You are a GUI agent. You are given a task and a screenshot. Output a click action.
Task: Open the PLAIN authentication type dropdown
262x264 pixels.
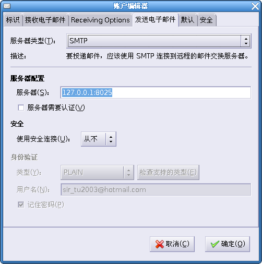coord(97,173)
